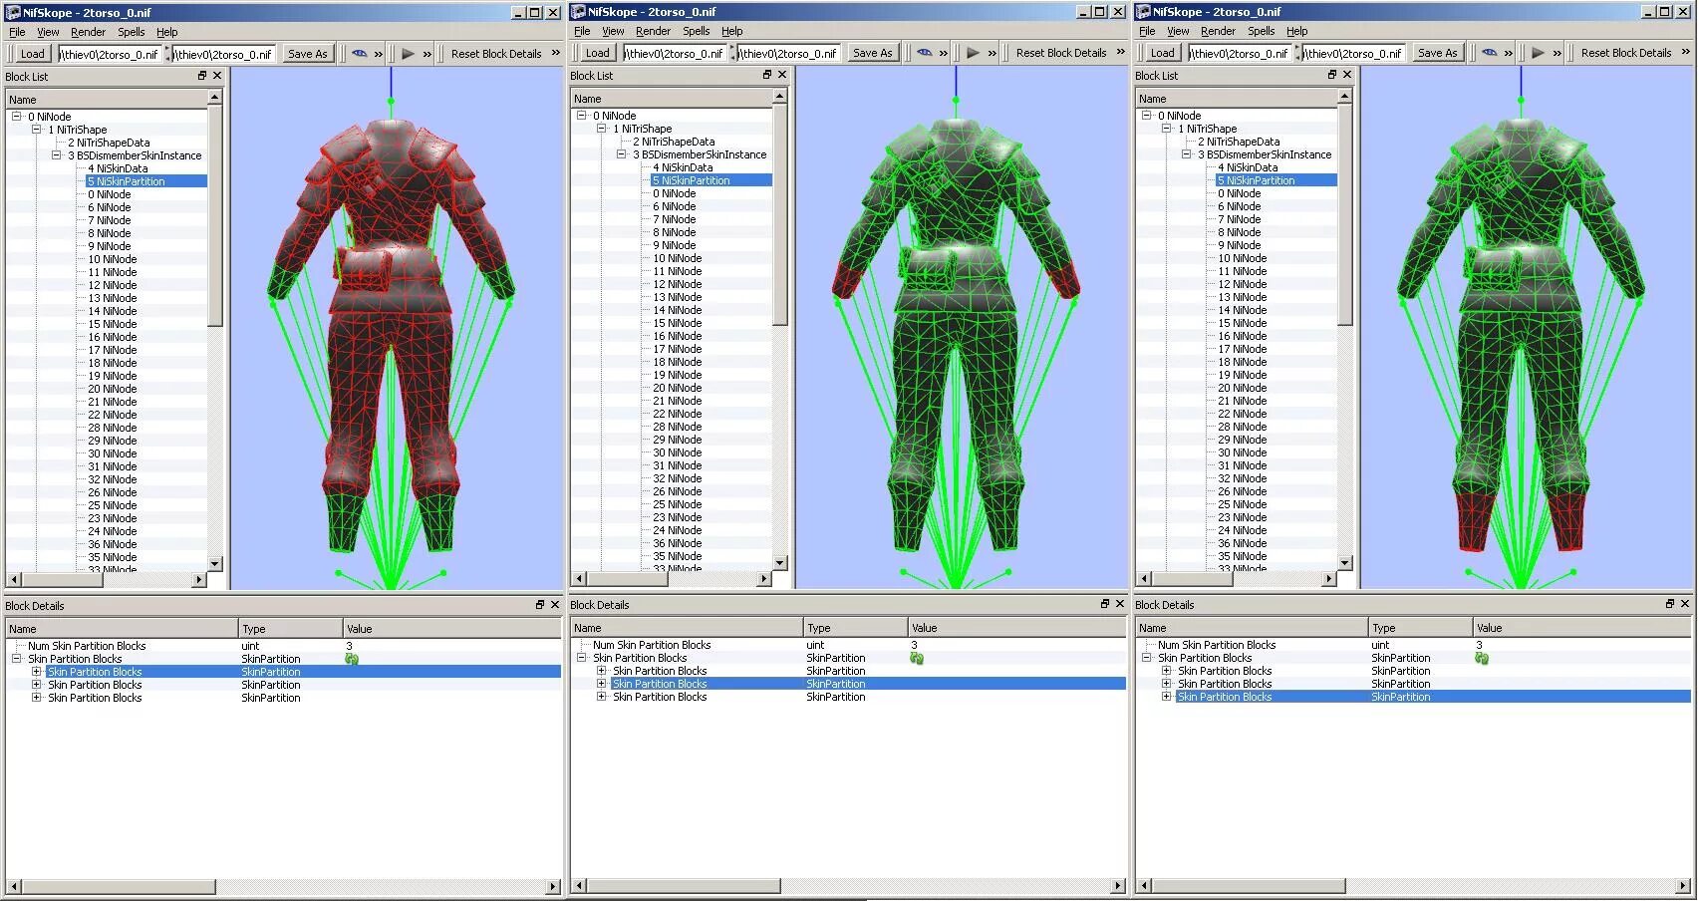This screenshot has height=901, width=1699.
Task: Click the play animation icon in middle window
Action: coord(973,53)
